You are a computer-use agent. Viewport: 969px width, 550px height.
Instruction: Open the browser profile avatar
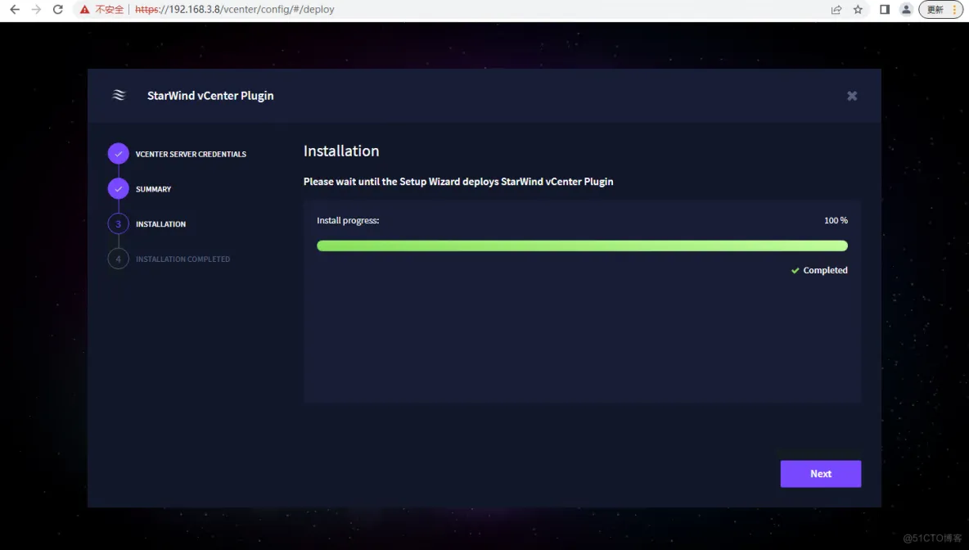coord(906,9)
